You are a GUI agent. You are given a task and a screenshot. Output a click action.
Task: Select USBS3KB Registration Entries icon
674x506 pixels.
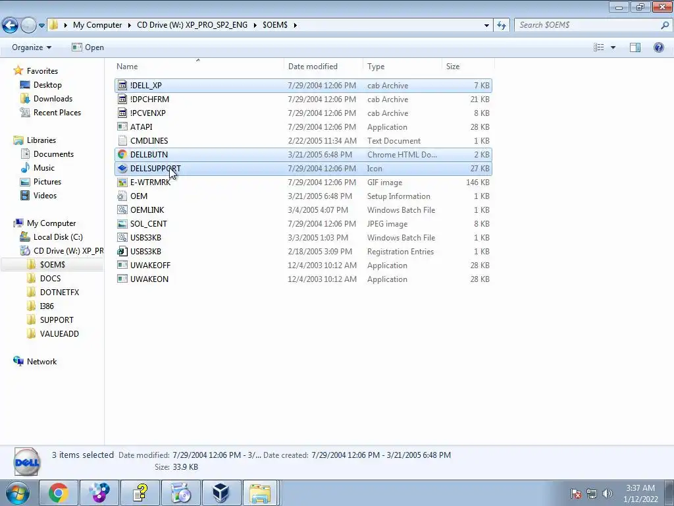122,251
